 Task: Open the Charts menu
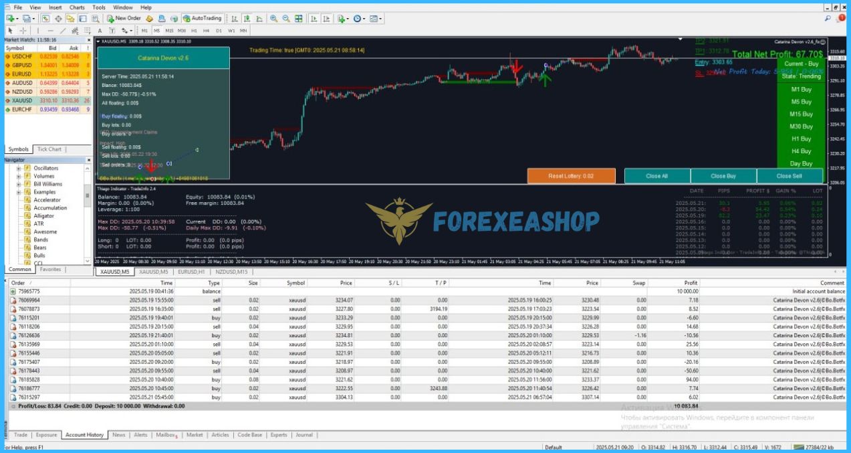tap(77, 7)
